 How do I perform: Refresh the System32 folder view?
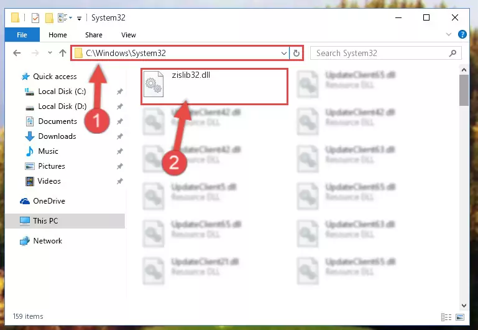tap(296, 54)
